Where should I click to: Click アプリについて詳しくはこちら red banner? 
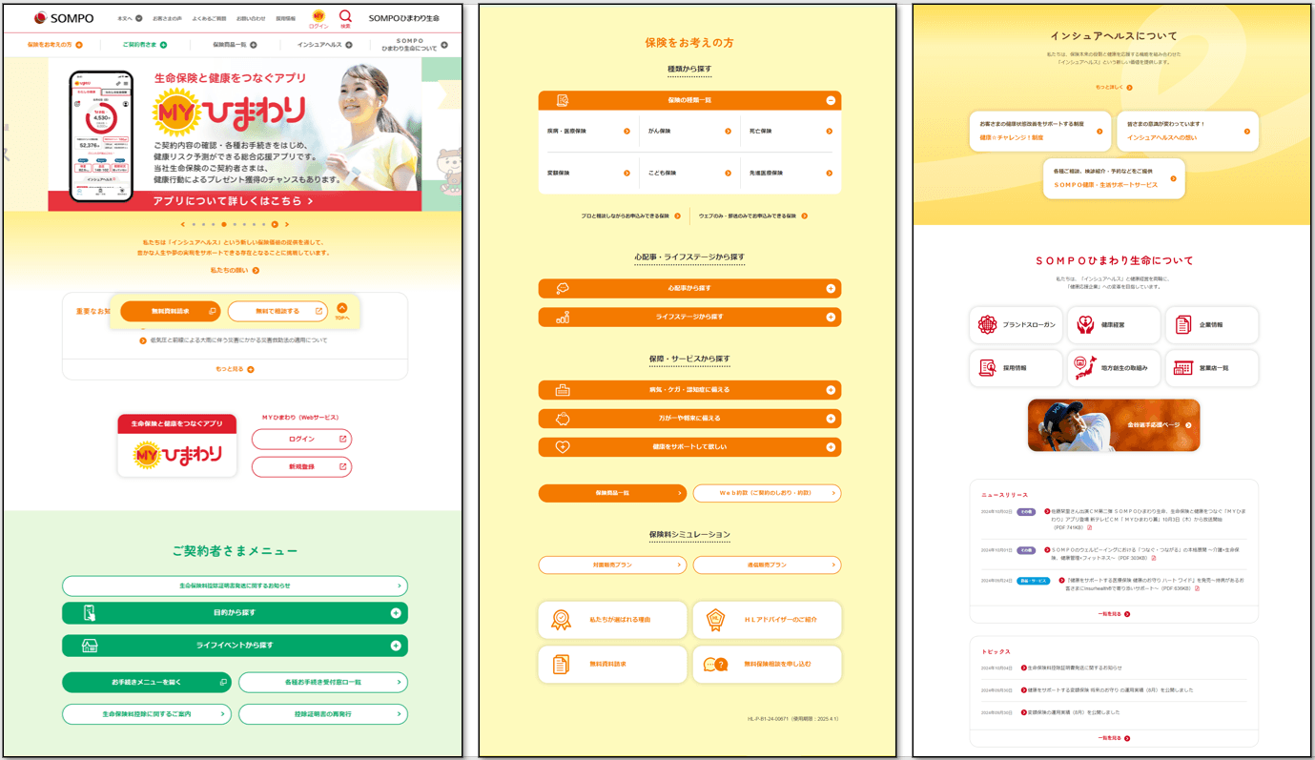[235, 201]
